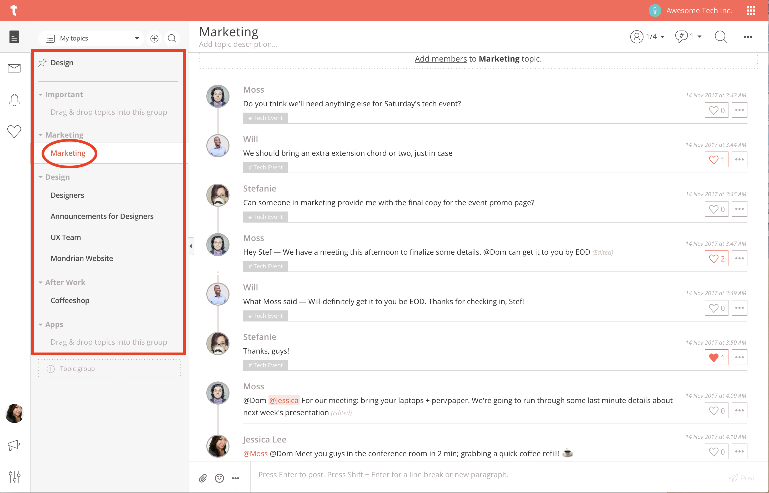Click Moss's avatar on the first message
Viewport: 769px width, 493px height.
[x=218, y=96]
